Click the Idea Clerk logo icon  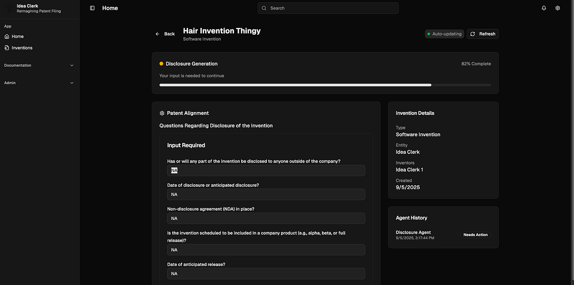pos(9,8)
